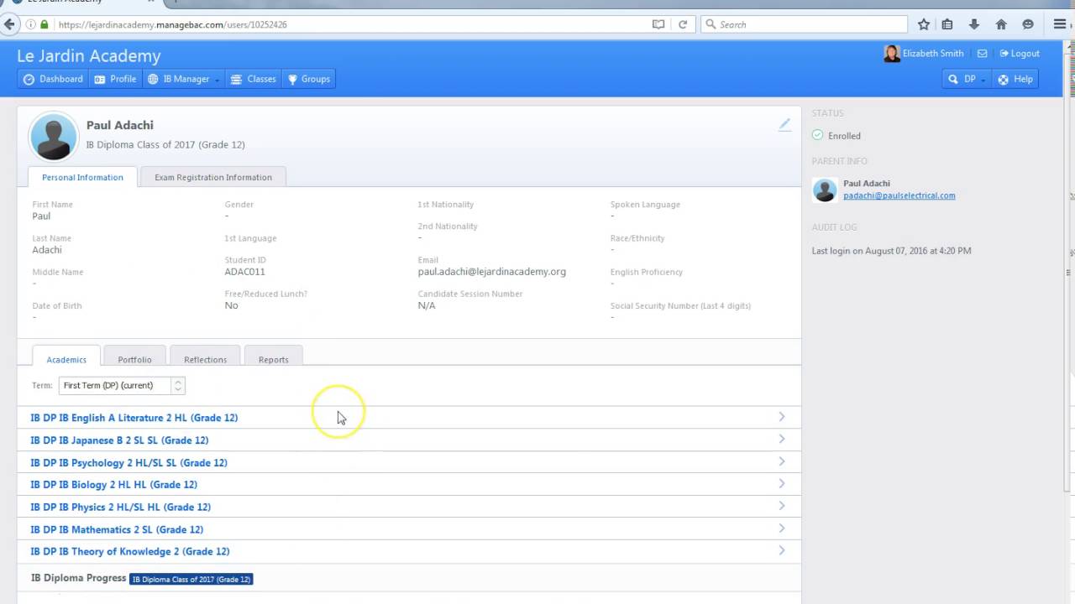Show bookmarks list icon in browser toolbar
Viewport: 1075px width, 604px height.
tap(947, 24)
